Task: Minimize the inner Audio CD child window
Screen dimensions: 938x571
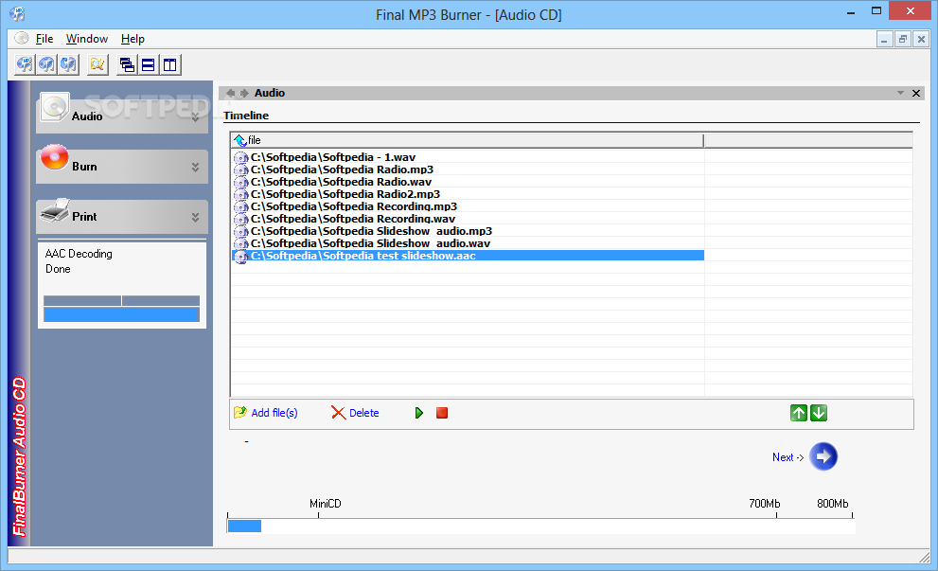Action: 884,40
